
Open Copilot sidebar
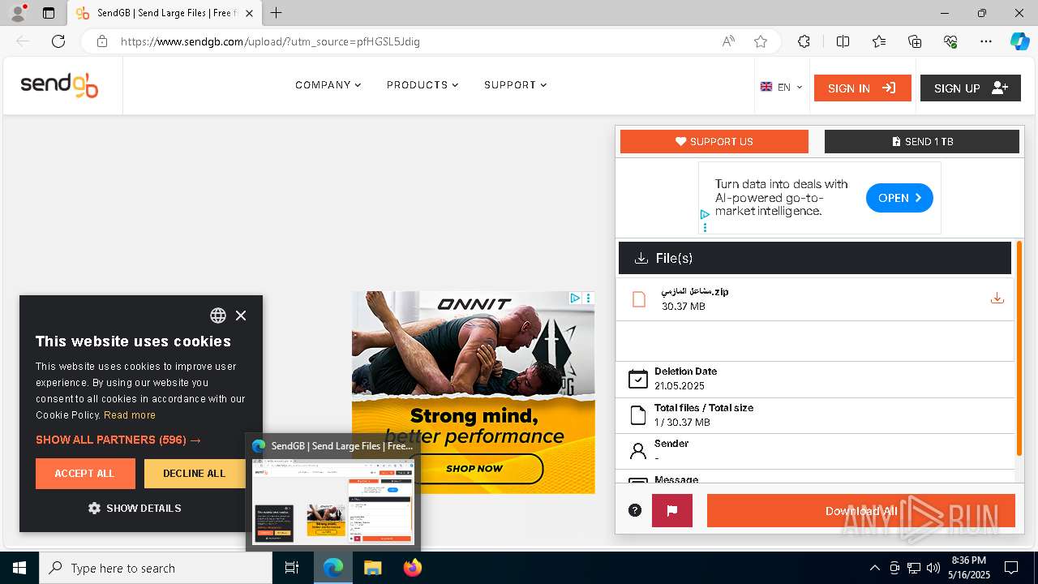pyautogui.click(x=1019, y=41)
